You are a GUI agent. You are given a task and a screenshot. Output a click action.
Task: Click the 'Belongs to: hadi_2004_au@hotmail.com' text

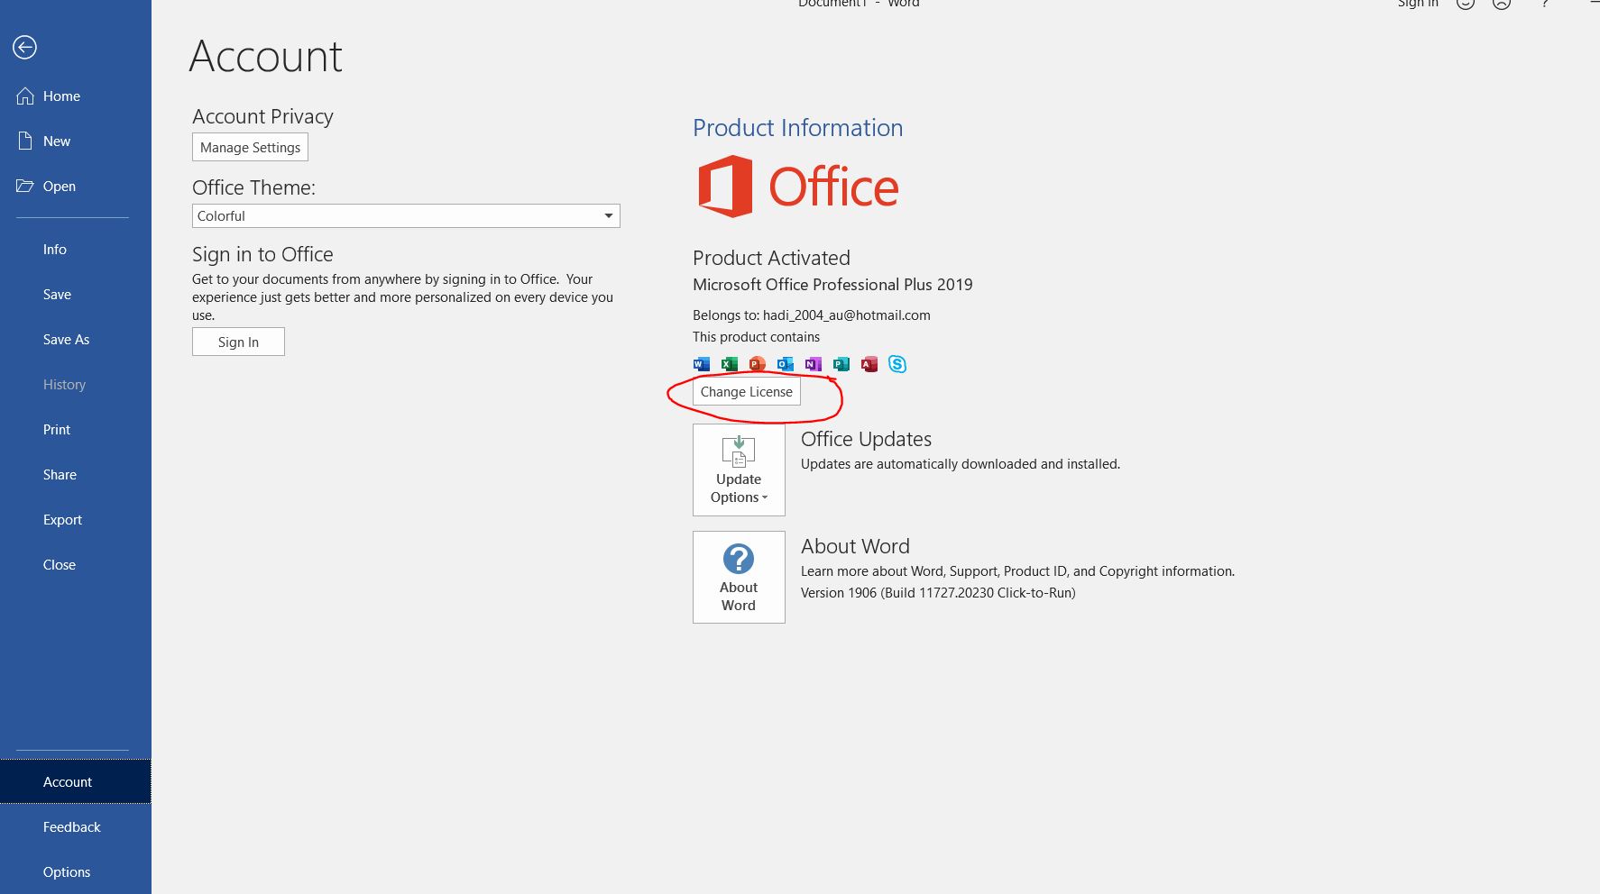812,315
